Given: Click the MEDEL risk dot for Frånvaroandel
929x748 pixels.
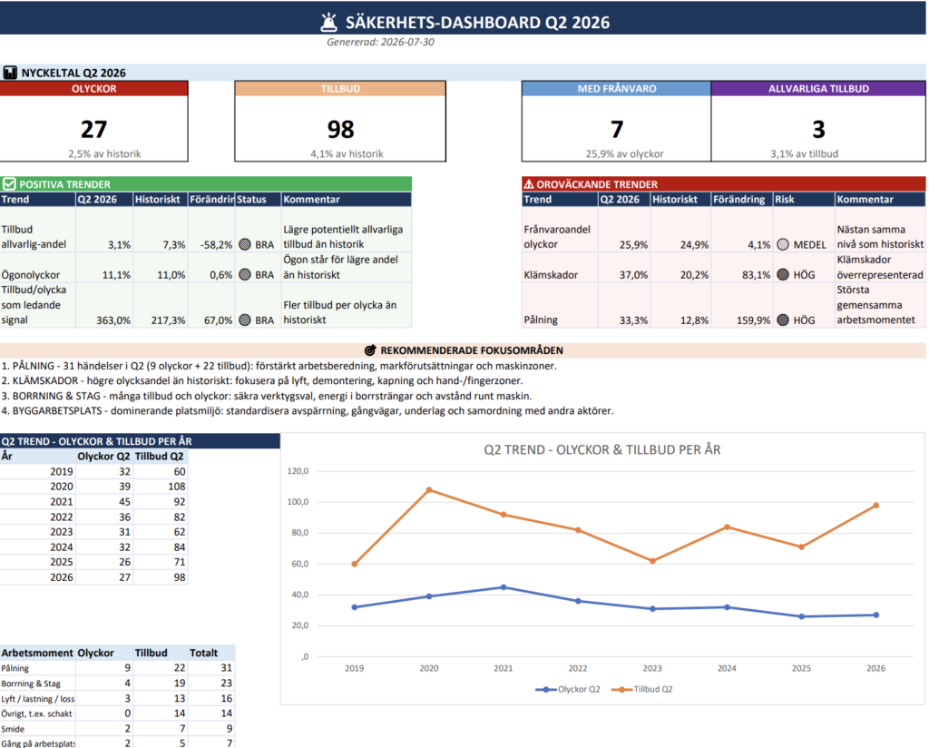Looking at the screenshot, I should (x=783, y=244).
